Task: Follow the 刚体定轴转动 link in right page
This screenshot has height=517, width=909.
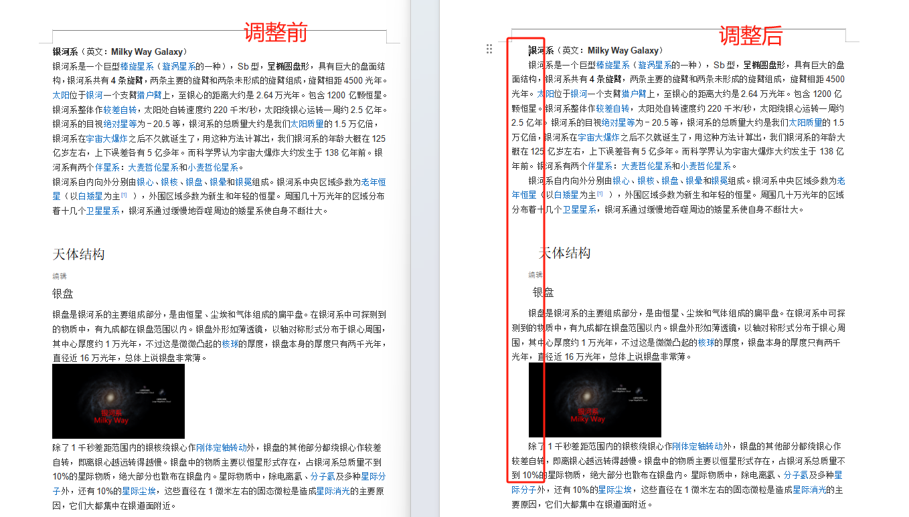Action: click(697, 446)
